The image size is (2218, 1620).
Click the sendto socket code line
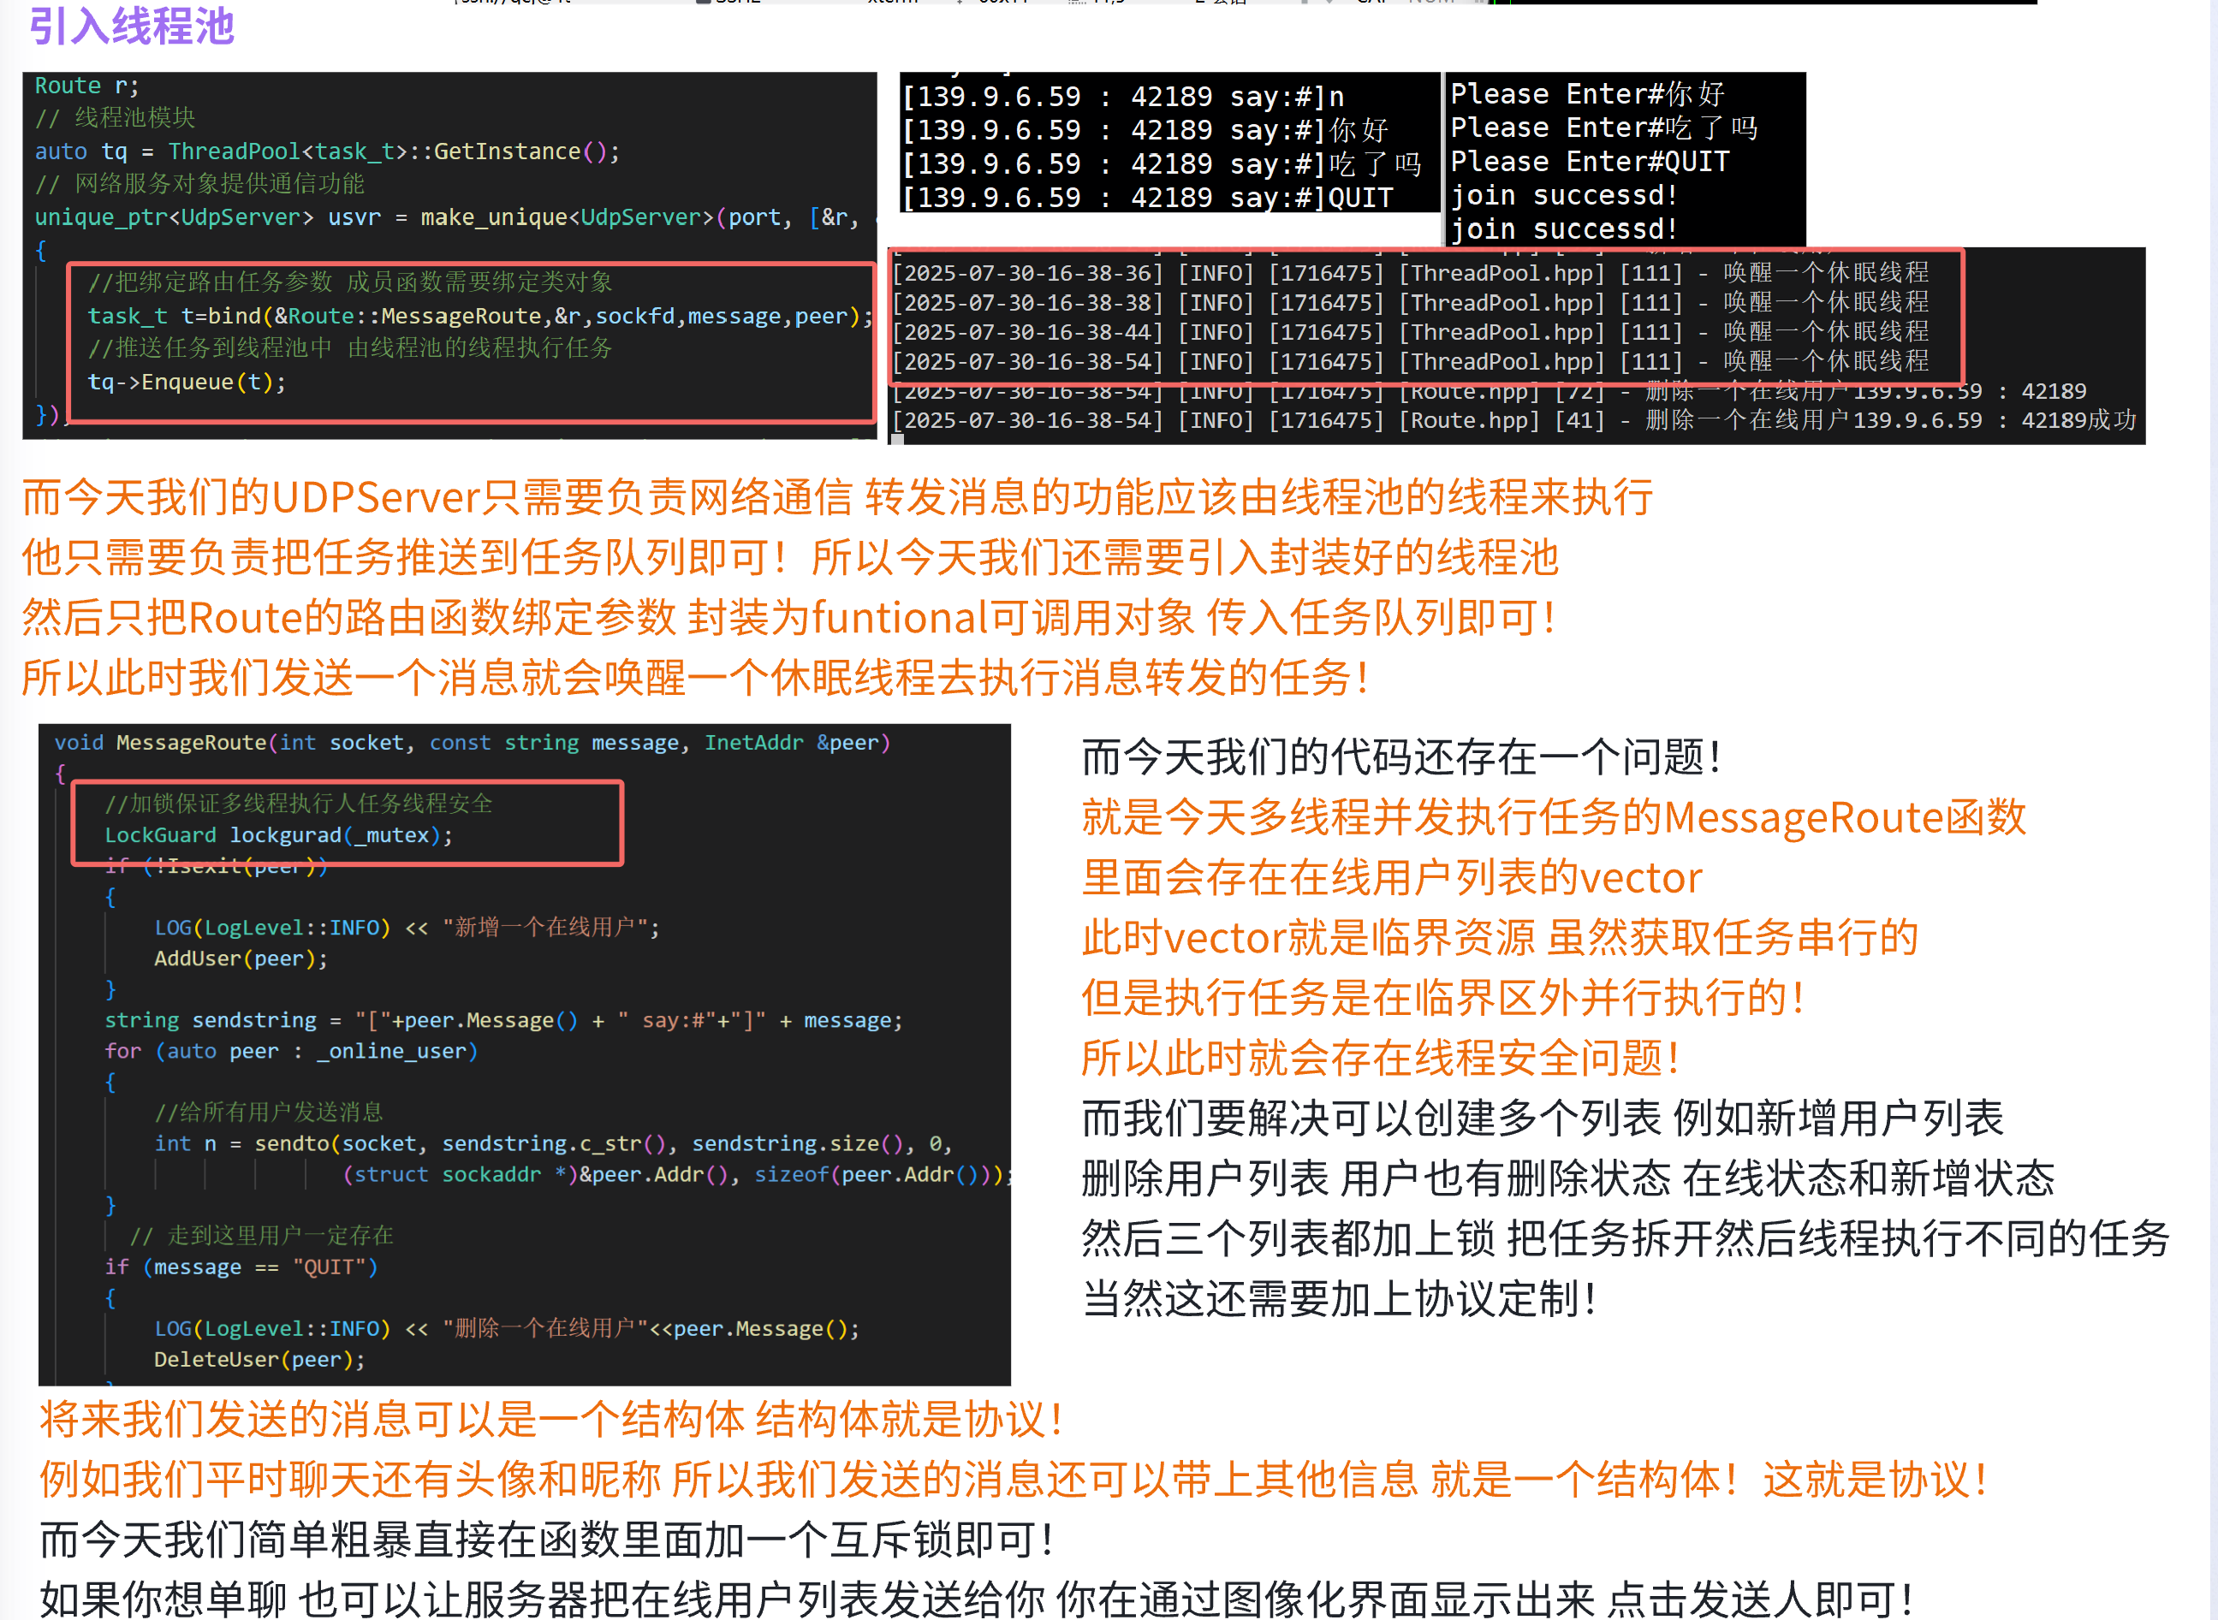(x=552, y=1143)
